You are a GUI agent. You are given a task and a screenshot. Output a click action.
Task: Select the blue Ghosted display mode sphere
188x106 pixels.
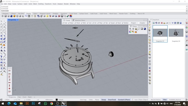pos(11,16)
